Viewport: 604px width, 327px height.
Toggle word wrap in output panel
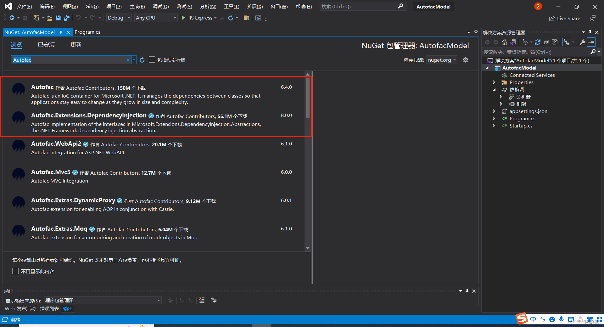point(214,300)
